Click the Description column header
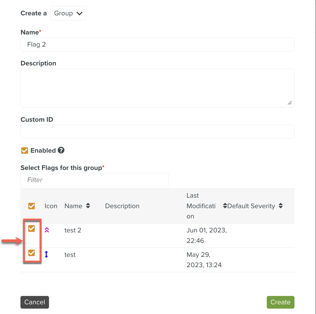The image size is (316, 314). click(x=122, y=206)
